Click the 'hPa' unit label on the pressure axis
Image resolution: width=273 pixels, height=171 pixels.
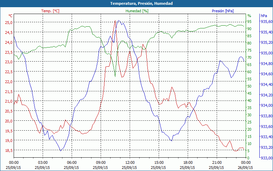pos(264,16)
